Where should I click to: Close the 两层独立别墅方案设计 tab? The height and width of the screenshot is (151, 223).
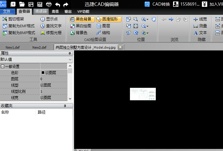pyautogui.click(x=120, y=47)
